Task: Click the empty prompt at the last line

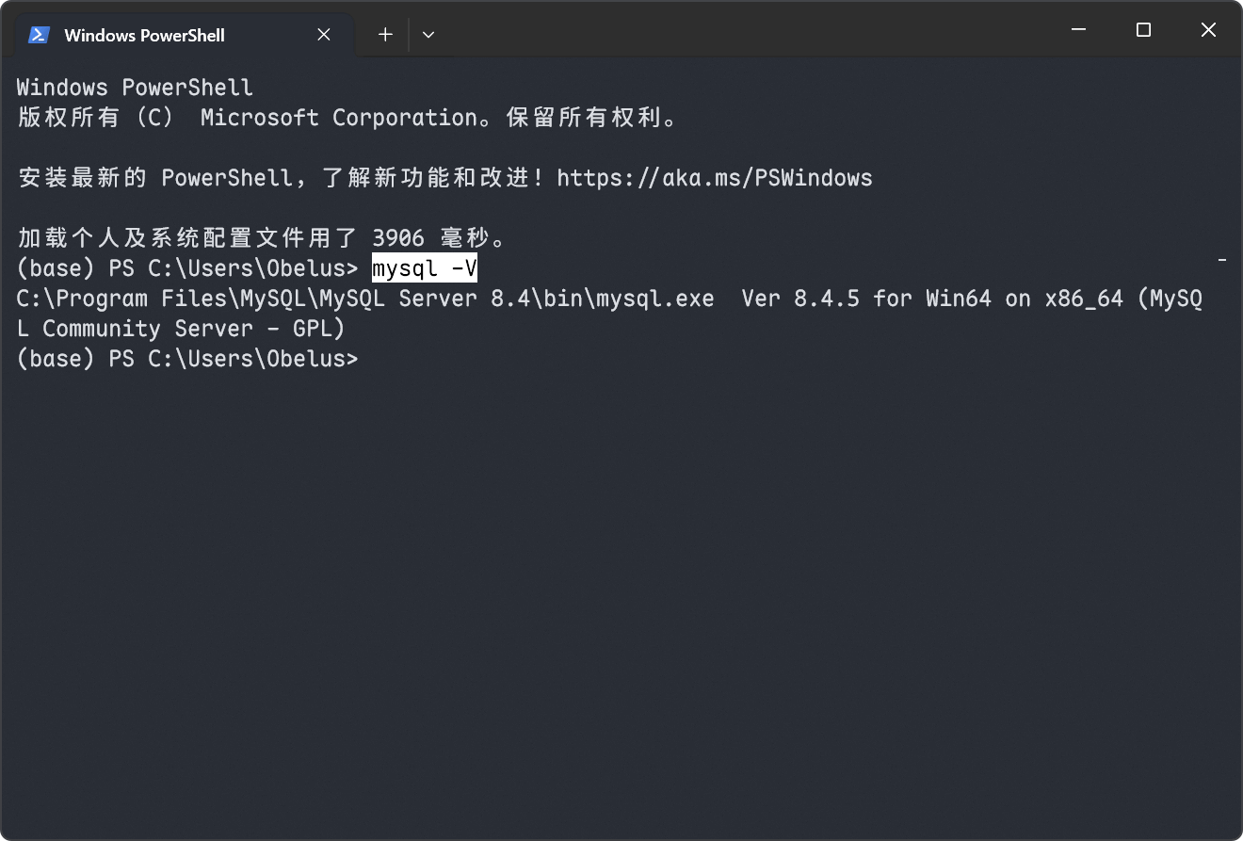Action: coord(187,359)
